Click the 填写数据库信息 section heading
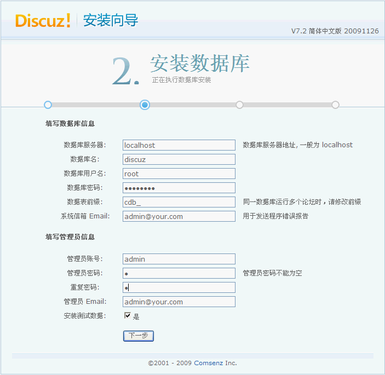 tap(70, 123)
